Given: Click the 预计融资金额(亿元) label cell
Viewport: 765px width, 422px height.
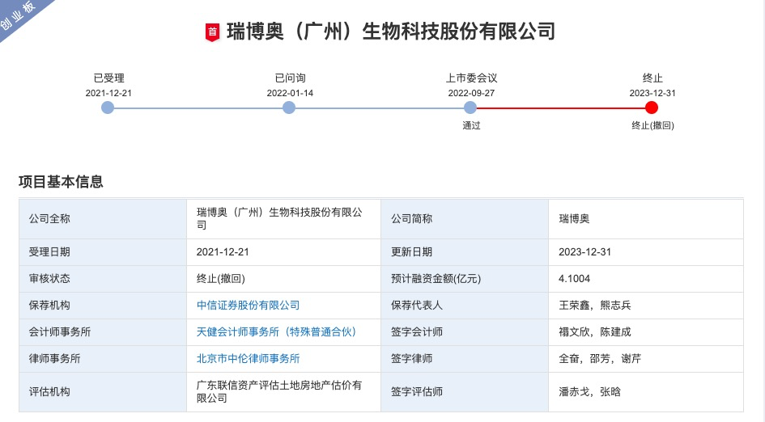Looking at the screenshot, I should point(465,279).
